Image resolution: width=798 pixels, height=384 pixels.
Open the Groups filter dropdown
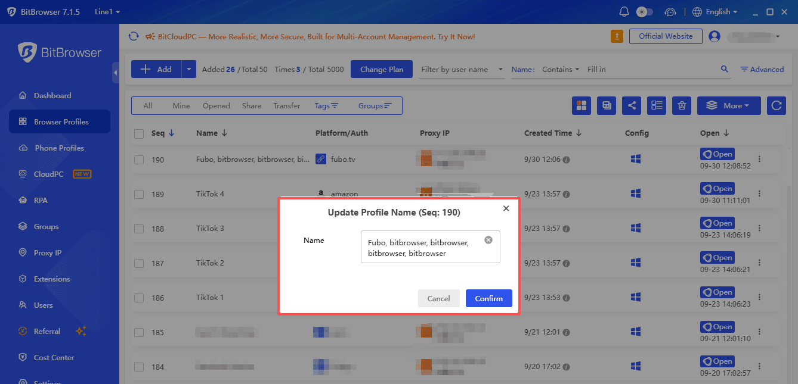pyautogui.click(x=375, y=105)
